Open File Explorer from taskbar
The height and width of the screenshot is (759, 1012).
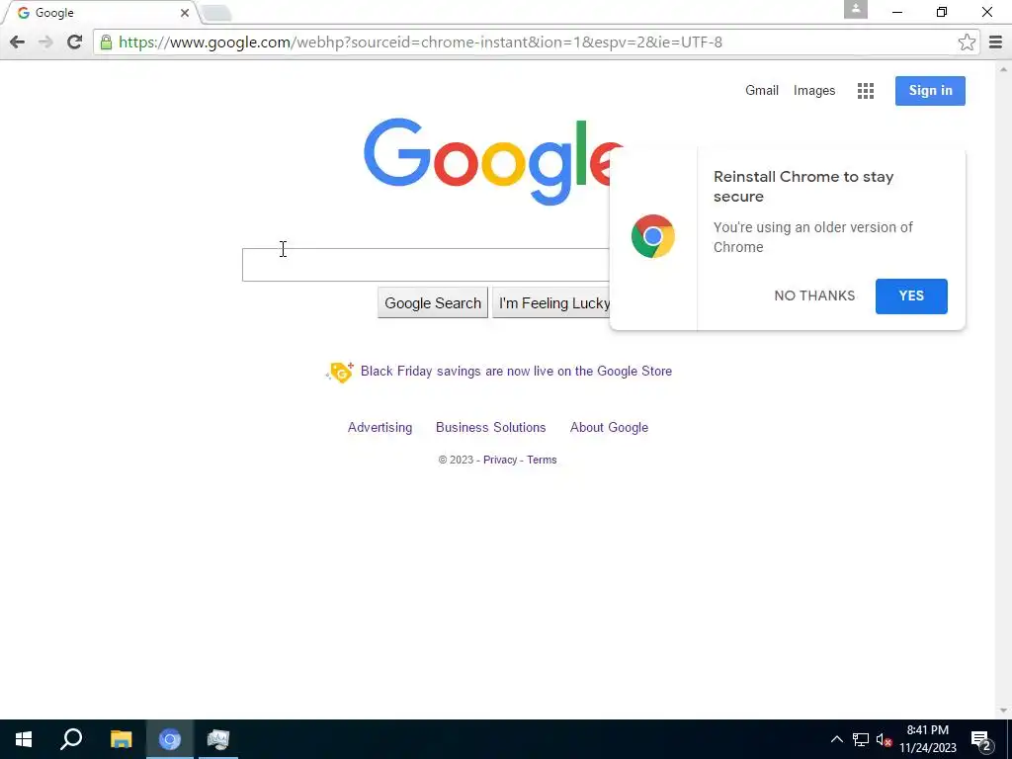[x=121, y=739]
